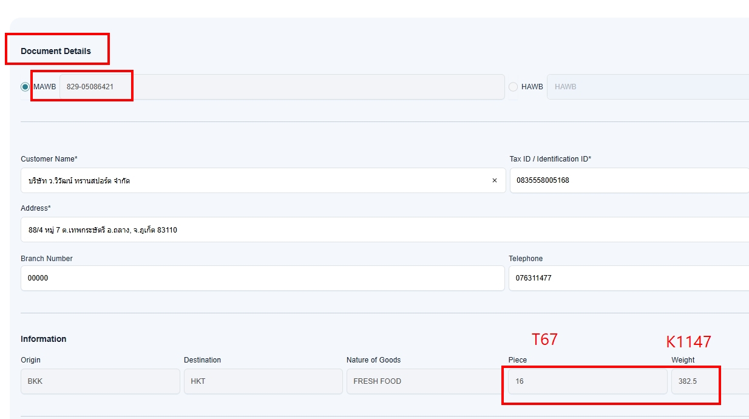The image size is (749, 419).
Task: Click the Origin field showing BKK
Action: point(100,381)
